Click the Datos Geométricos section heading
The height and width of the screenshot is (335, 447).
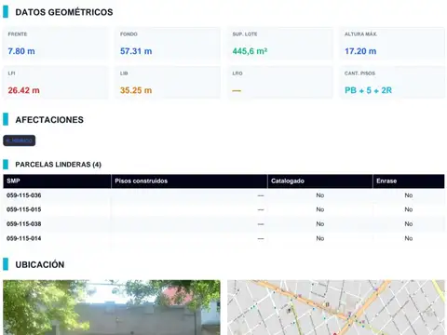click(64, 12)
